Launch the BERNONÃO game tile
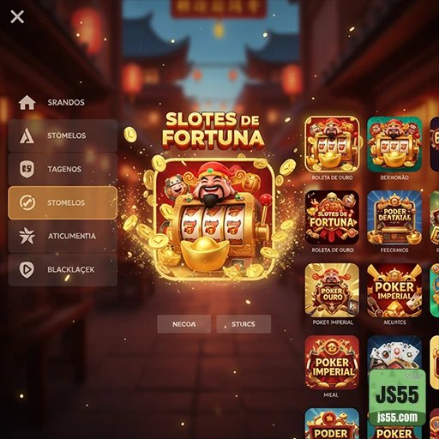This screenshot has width=439, height=439. 394,144
